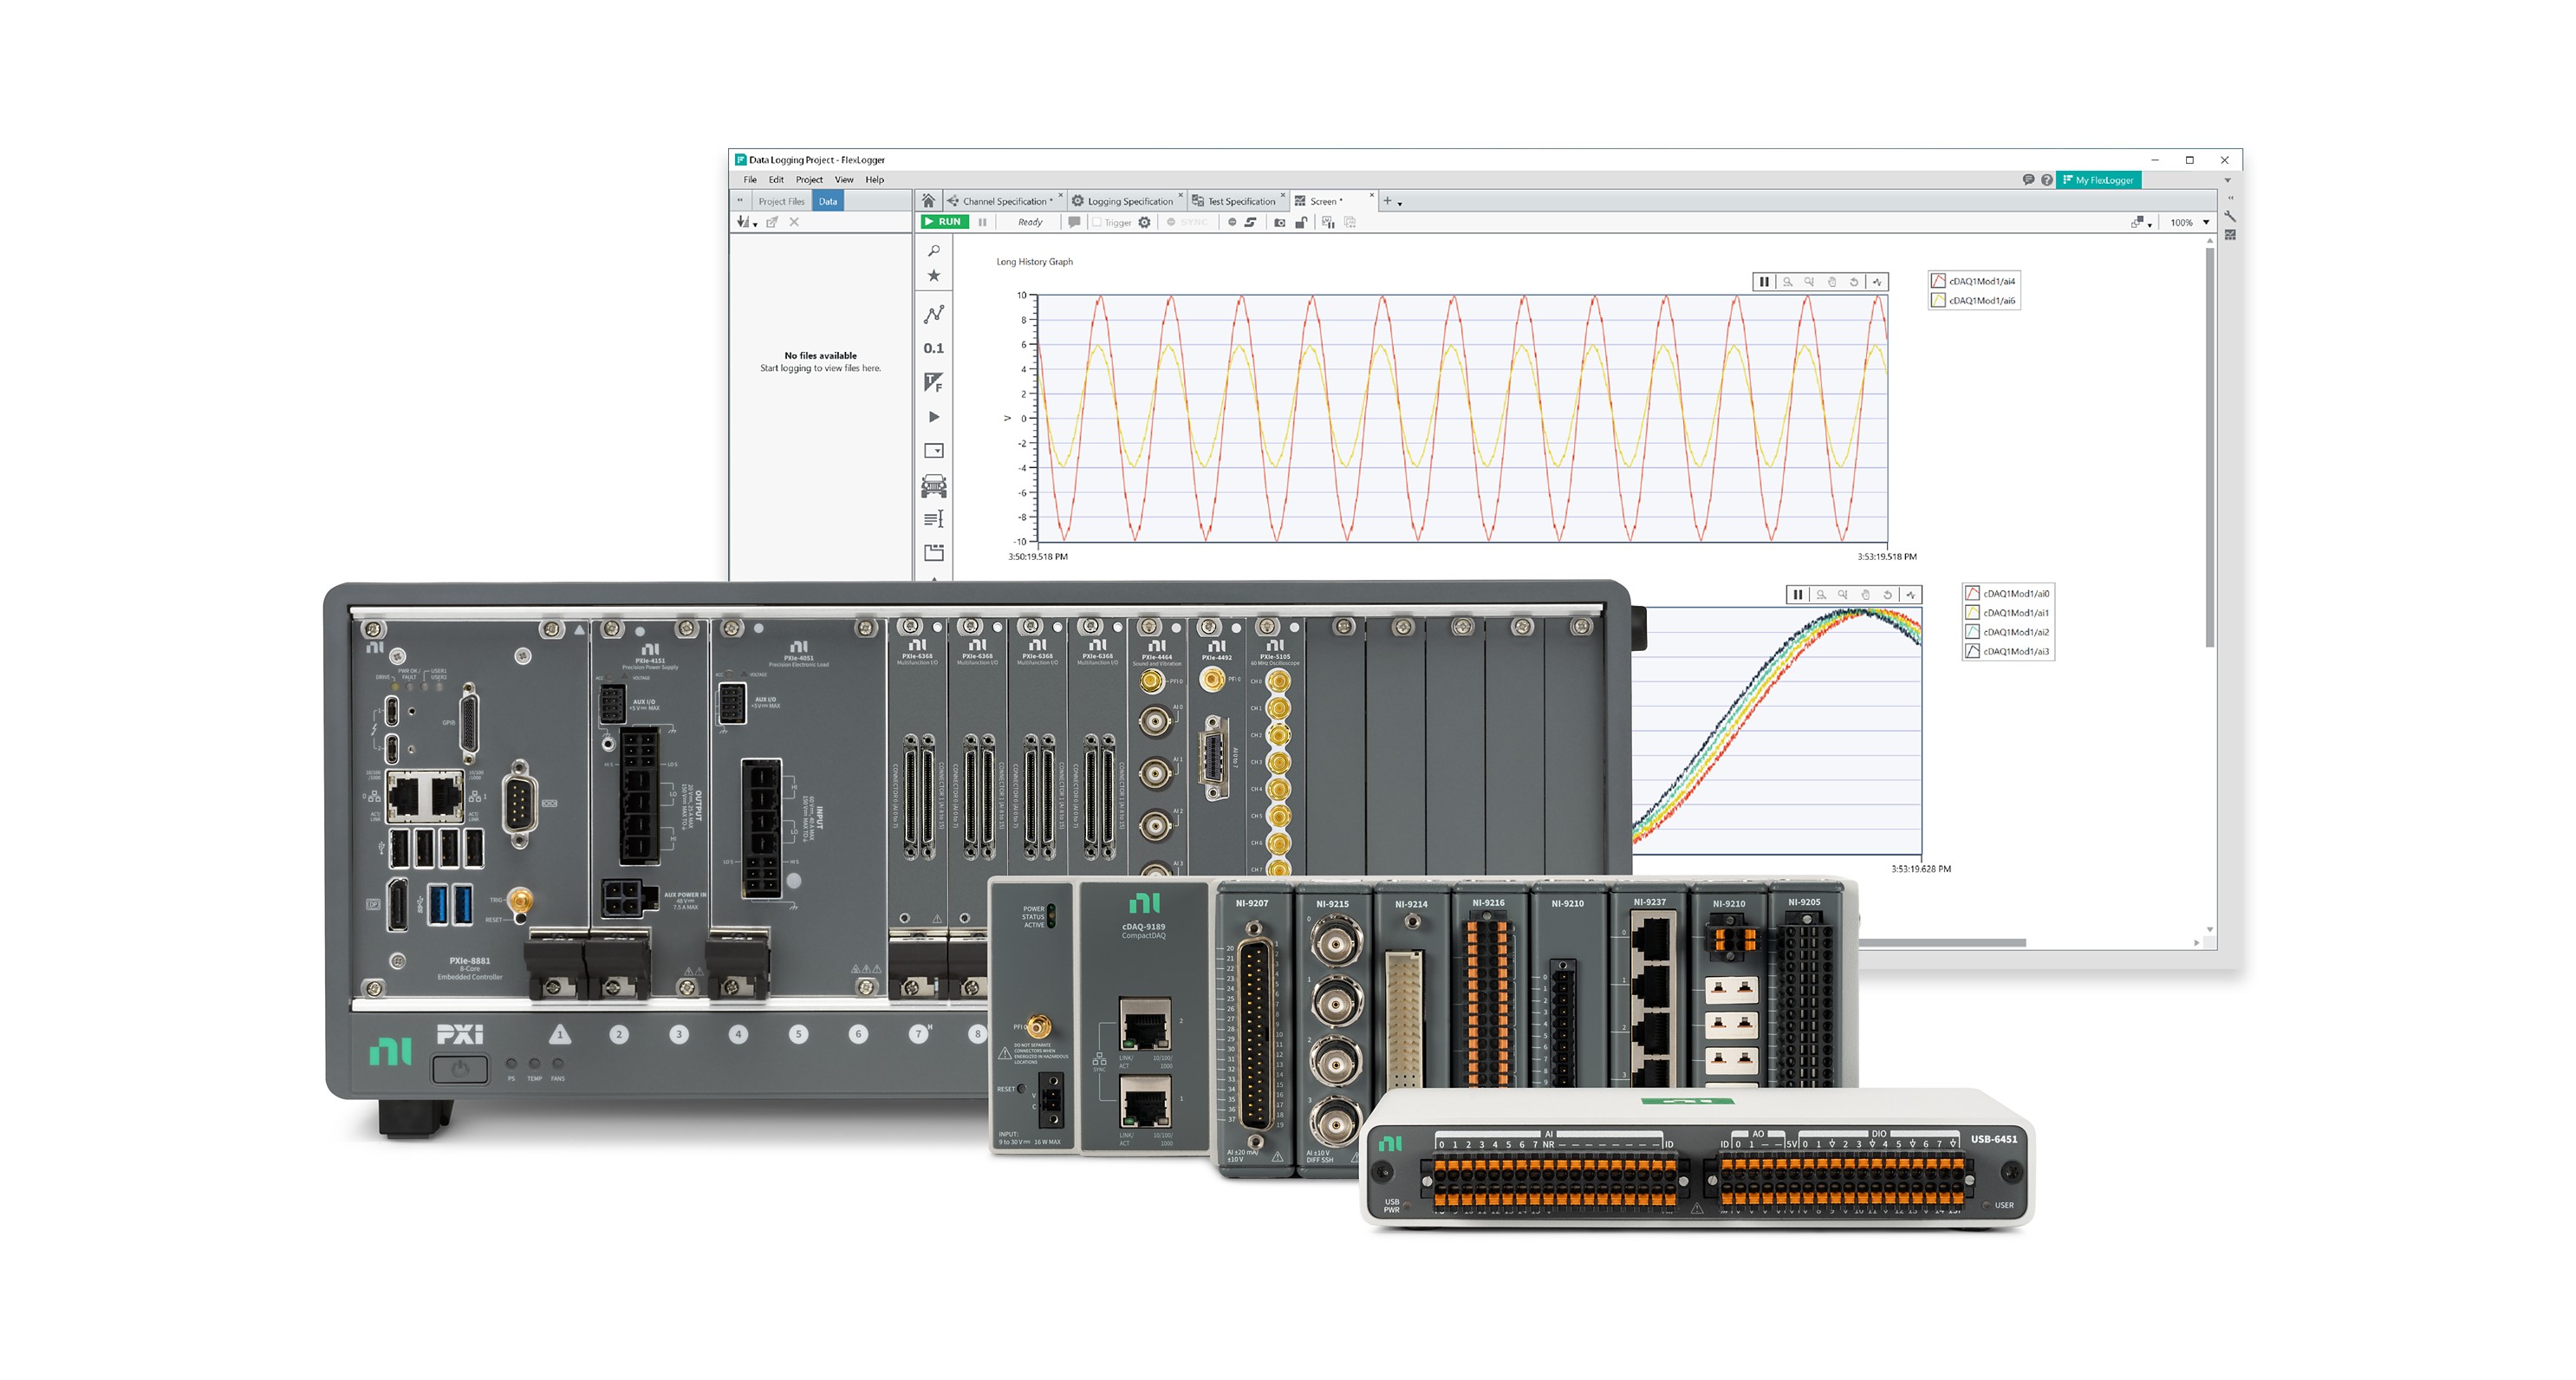Click reset arrow on lower graph toolbar
Image resolution: width=2576 pixels, height=1380 pixels.
point(1888,595)
